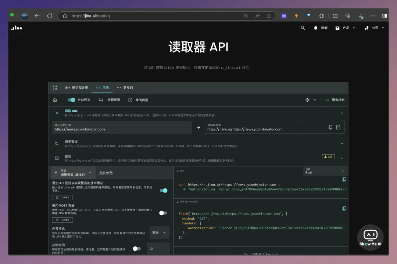The width and height of the screenshot is (397, 264).
Task: Click 了解更多 under POST method setting
Action: tap(62, 220)
